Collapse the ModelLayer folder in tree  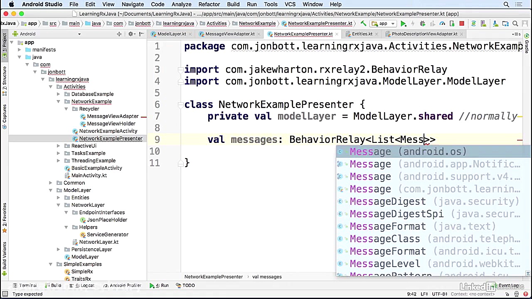(x=51, y=190)
